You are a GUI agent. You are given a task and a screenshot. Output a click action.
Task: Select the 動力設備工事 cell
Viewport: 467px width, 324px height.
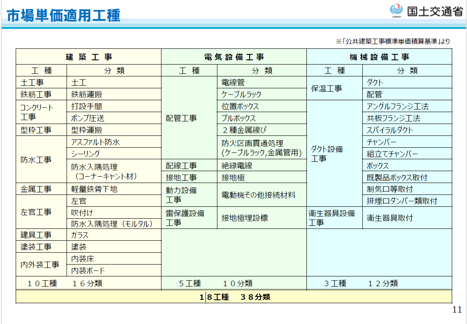[189, 195]
